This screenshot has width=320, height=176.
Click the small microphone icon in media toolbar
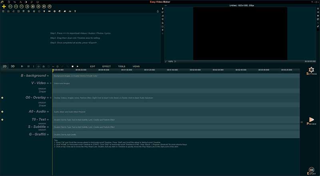pos(44,11)
